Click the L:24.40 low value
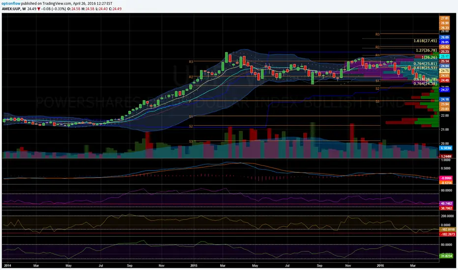This screenshot has height=270, width=458. [101, 9]
